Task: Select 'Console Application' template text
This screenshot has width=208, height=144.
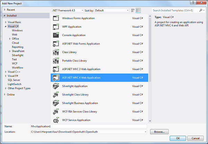Action: (x=74, y=35)
